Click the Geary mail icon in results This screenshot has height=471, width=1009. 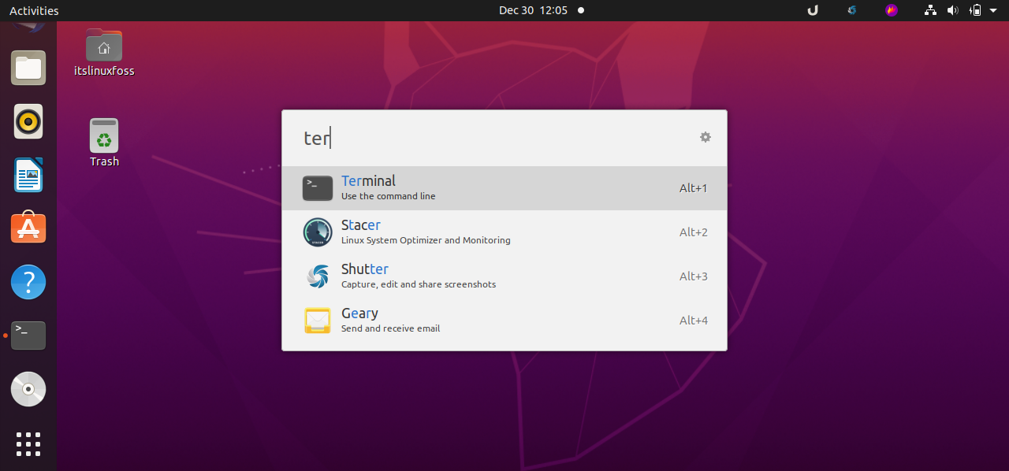point(318,321)
